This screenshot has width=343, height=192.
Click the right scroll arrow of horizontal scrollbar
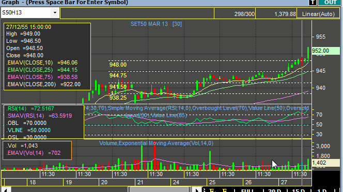[x=197, y=190]
